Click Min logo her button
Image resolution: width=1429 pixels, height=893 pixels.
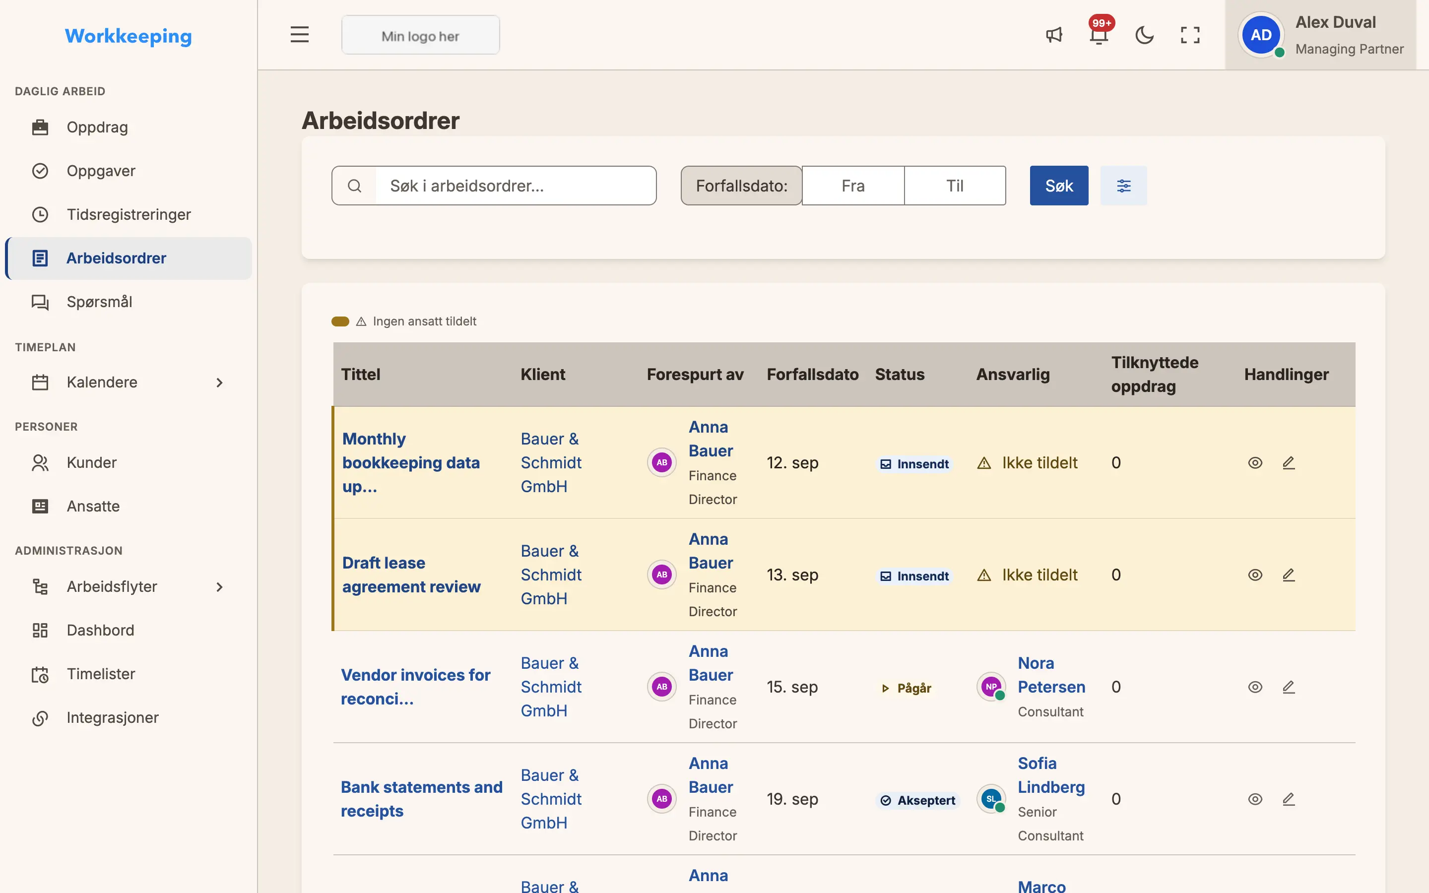pos(420,35)
